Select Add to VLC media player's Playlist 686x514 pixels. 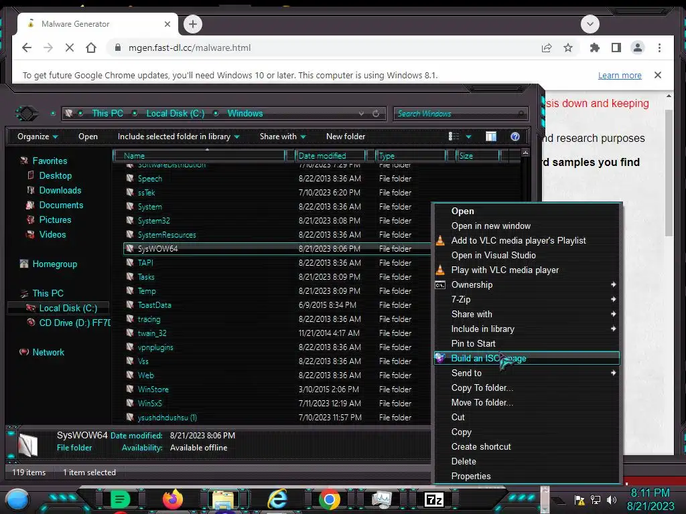click(x=527, y=240)
